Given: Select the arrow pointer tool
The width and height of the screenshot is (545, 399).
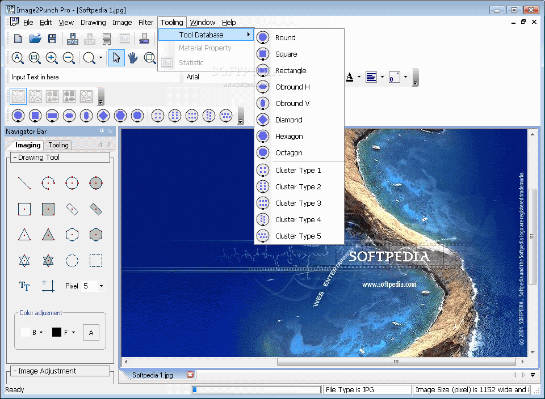Looking at the screenshot, I should [116, 58].
